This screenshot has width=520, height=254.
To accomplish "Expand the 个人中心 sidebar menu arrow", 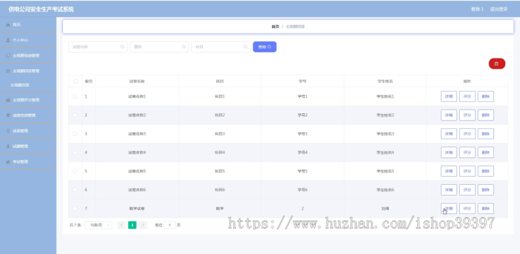I will click(50, 40).
